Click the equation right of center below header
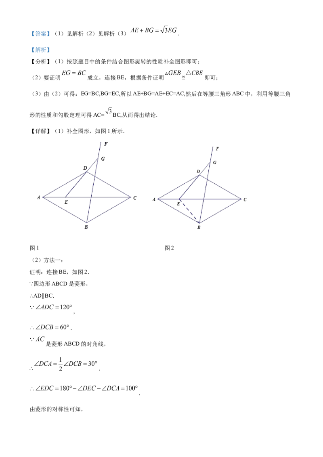The image size is (323, 457). pyautogui.click(x=184, y=73)
